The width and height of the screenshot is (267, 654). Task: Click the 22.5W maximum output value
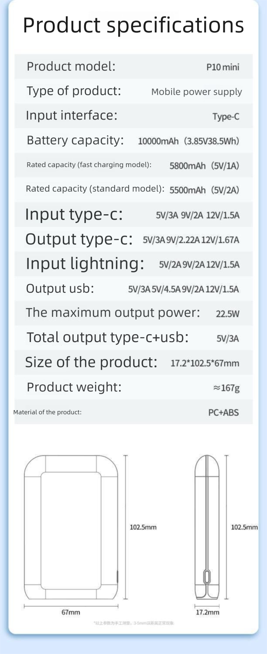(x=227, y=314)
